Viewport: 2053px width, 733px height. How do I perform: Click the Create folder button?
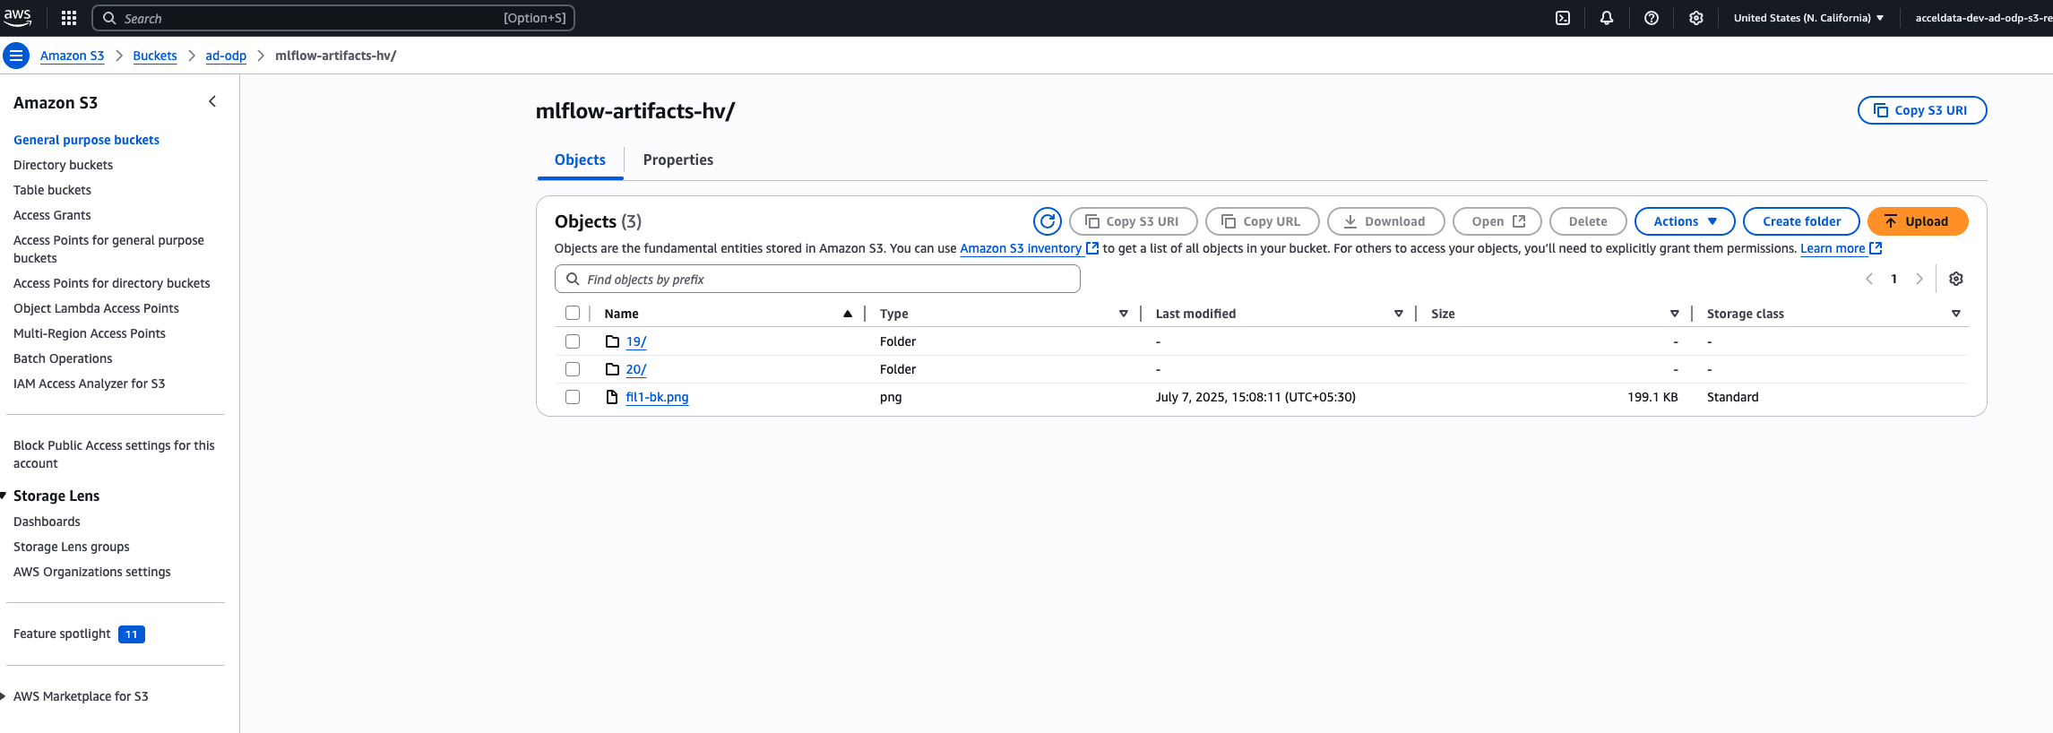click(1801, 221)
